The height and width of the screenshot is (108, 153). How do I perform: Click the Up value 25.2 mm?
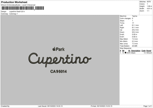point(135,30)
